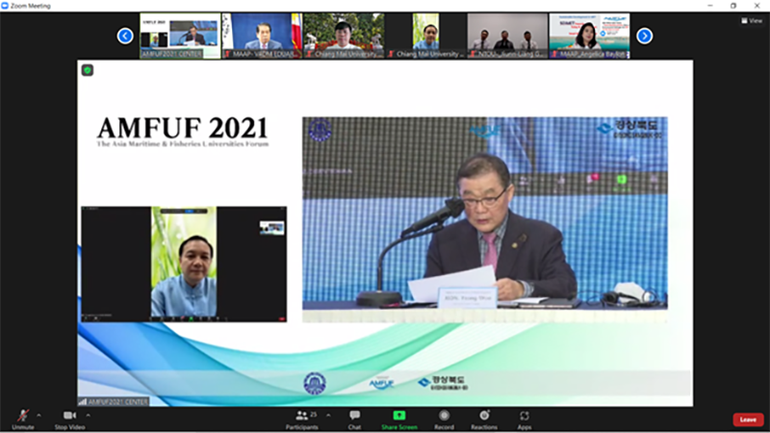Viewport: 770px width, 433px height.
Task: Show previous participants with left arrow
Action: [x=125, y=36]
